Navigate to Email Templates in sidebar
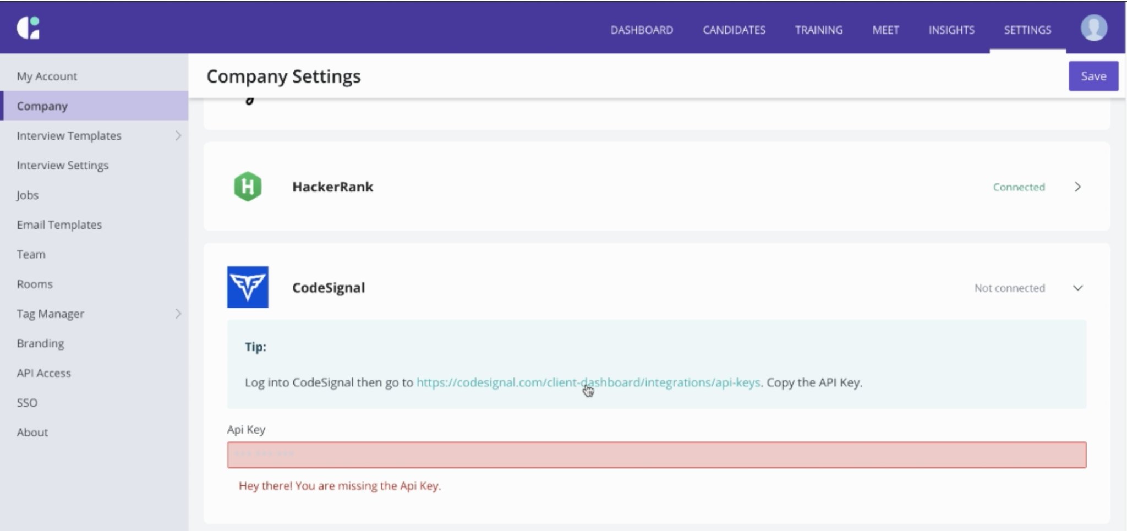1127x531 pixels. pos(59,225)
